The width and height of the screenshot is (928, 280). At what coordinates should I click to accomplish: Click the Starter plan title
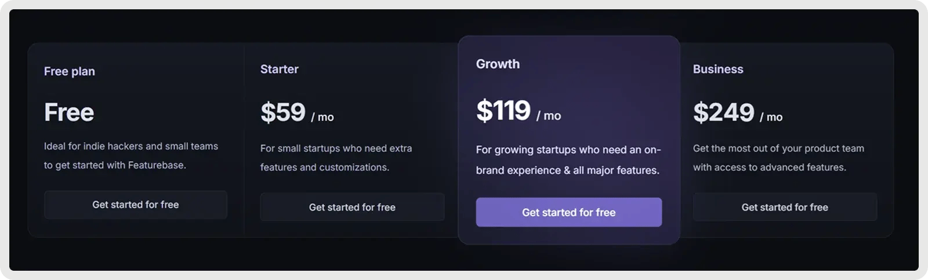[280, 69]
